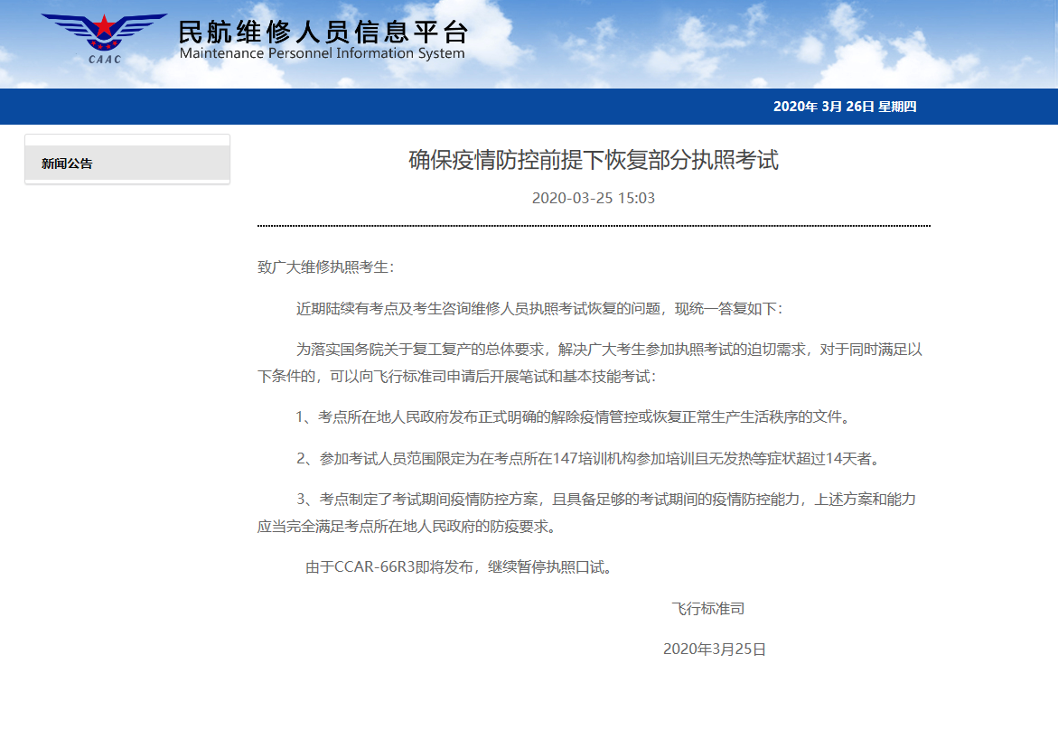The width and height of the screenshot is (1058, 748).
Task: Click the red star in the CAAC emblem
Action: coord(105,27)
